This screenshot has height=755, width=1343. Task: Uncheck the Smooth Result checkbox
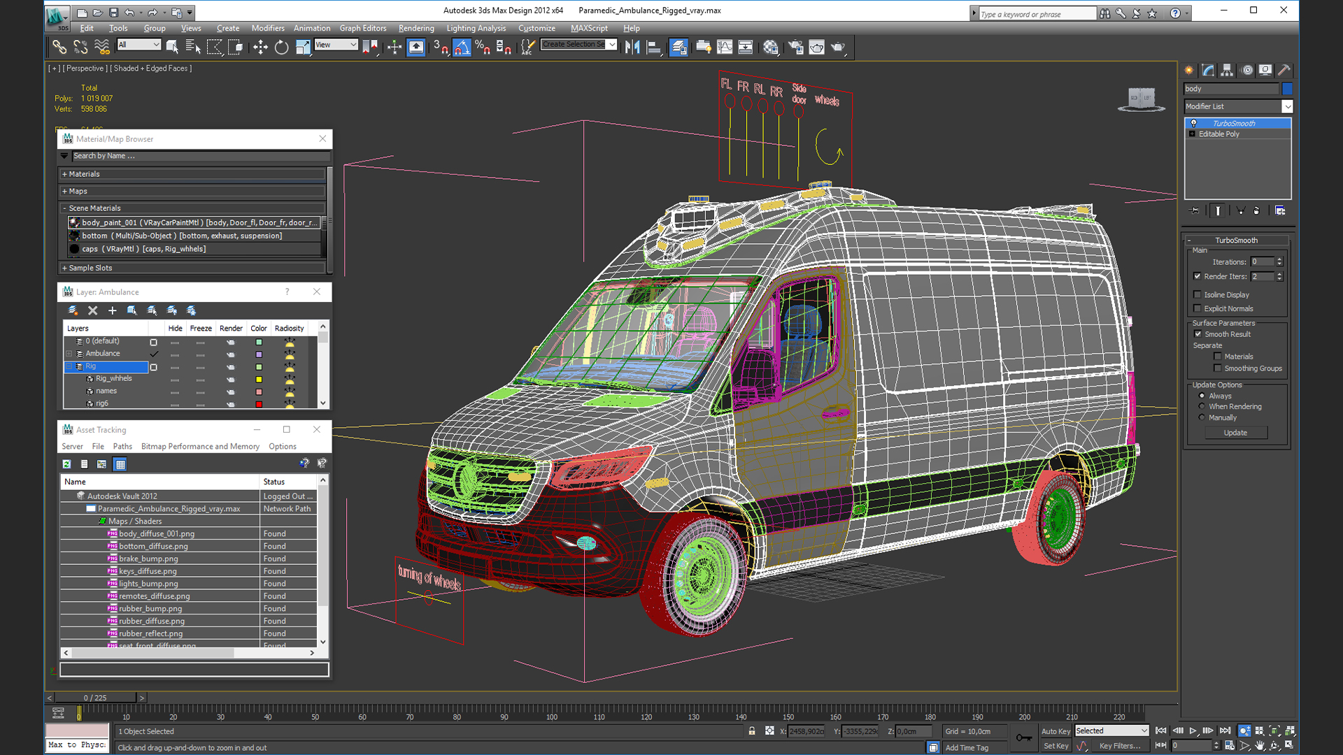1198,334
